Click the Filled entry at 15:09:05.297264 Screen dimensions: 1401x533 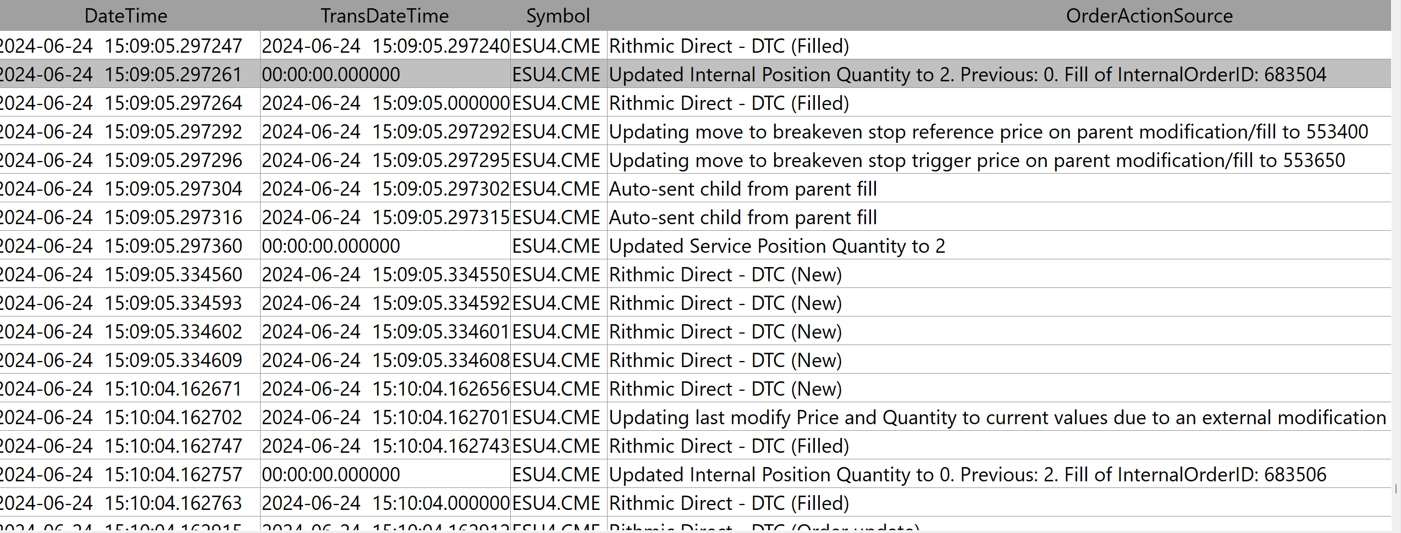(729, 103)
